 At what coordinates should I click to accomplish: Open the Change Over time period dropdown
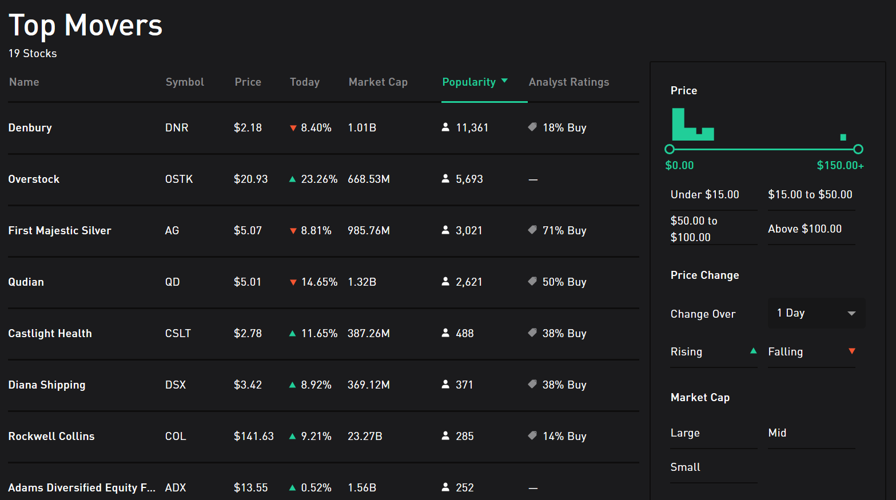(816, 313)
